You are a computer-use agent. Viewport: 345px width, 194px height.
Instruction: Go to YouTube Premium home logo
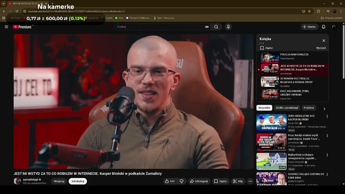point(23,27)
